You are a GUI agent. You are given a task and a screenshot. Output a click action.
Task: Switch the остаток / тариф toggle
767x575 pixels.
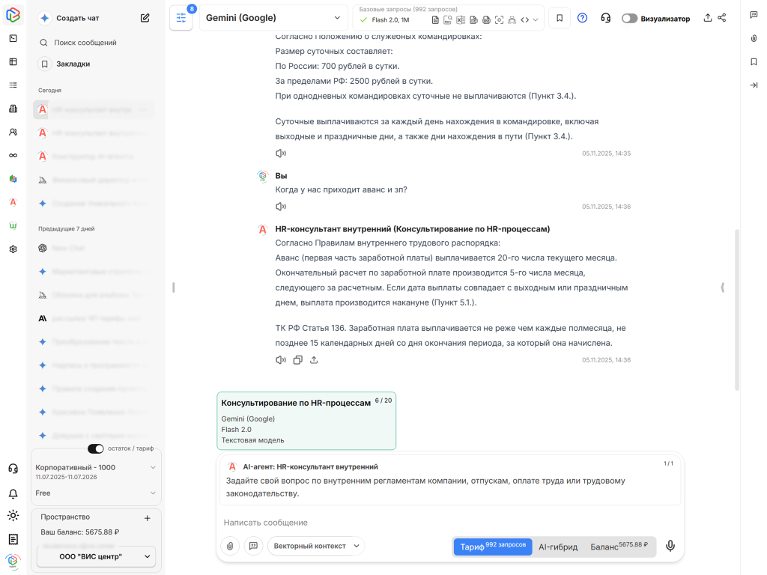click(96, 448)
